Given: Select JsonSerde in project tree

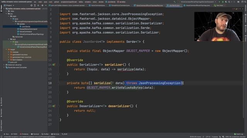Looking at the screenshot, I should point(26,26).
